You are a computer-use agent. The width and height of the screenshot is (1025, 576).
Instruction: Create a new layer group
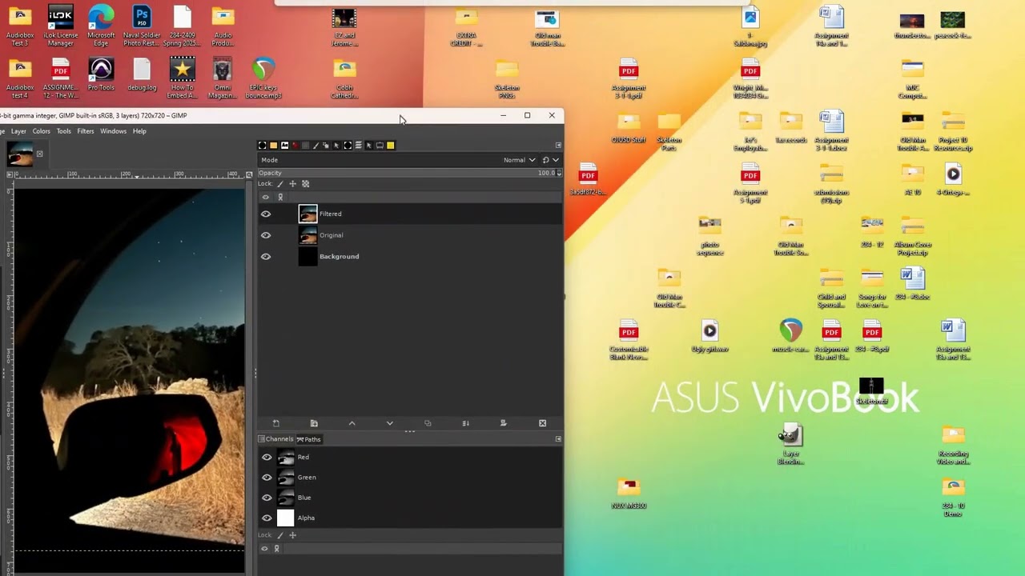coord(314,423)
